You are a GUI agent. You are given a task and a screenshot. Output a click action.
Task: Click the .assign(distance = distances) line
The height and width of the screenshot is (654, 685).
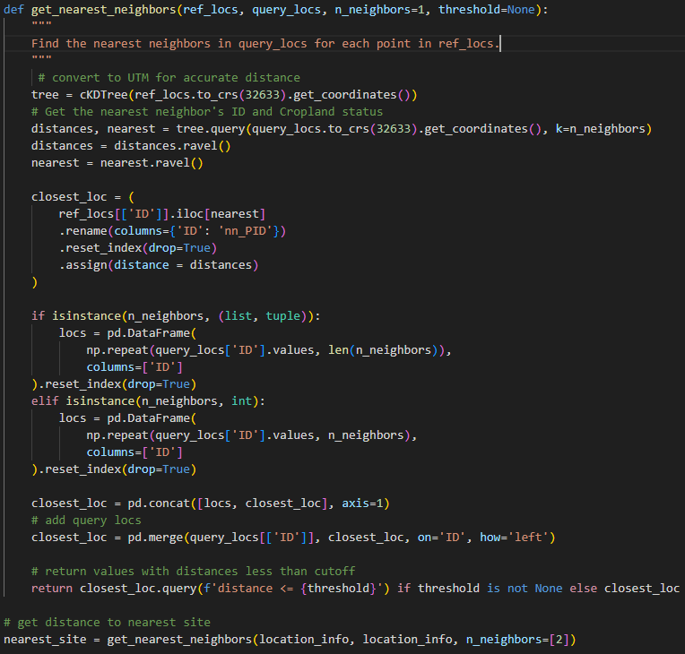coord(159,265)
